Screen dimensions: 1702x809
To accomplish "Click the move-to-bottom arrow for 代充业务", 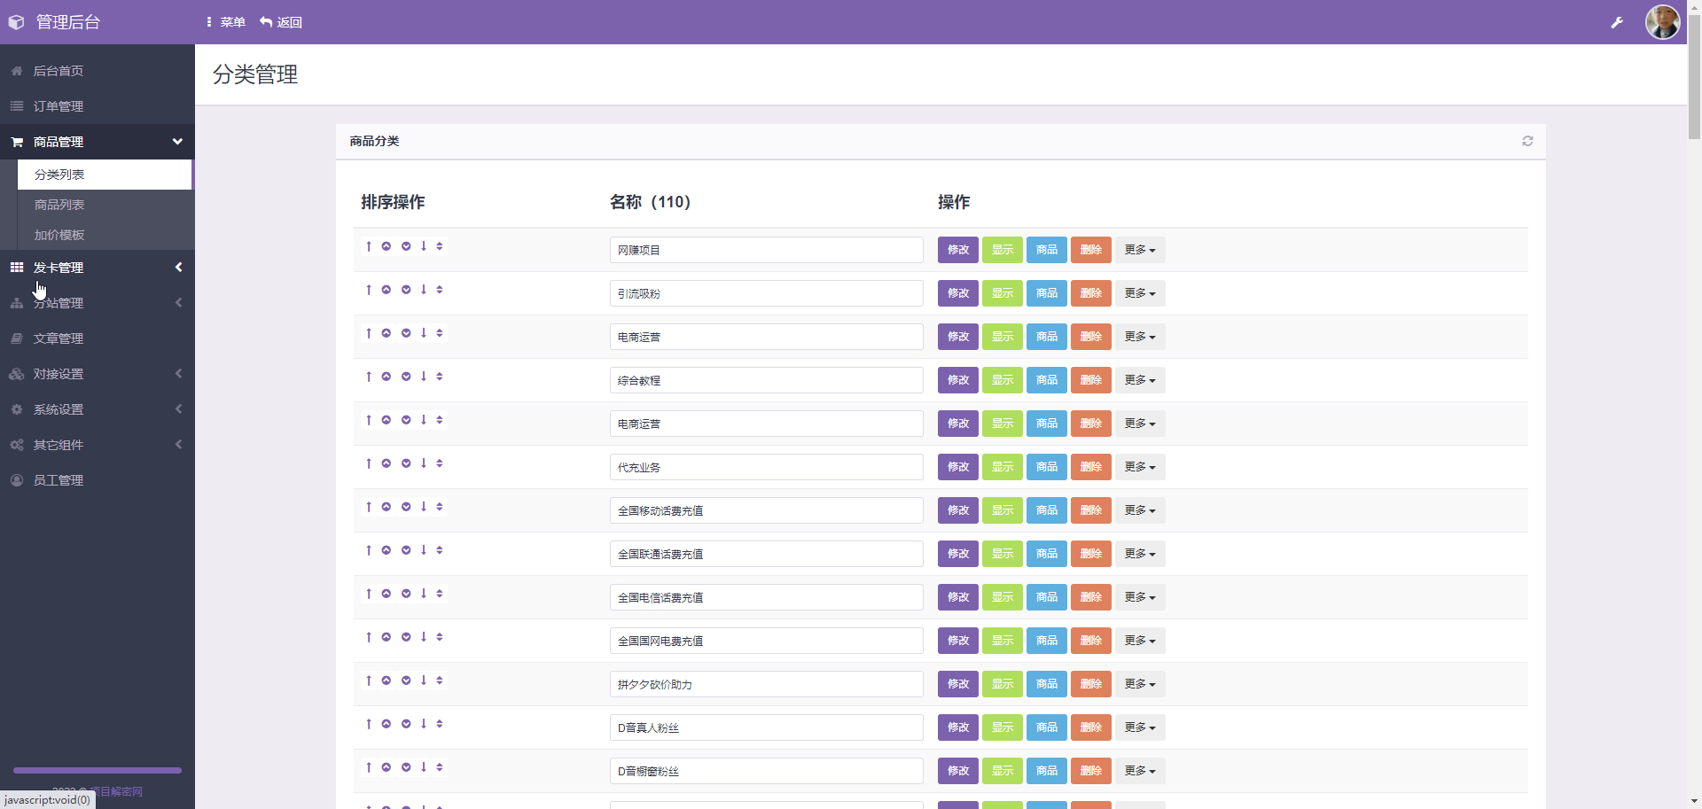I will [x=424, y=463].
